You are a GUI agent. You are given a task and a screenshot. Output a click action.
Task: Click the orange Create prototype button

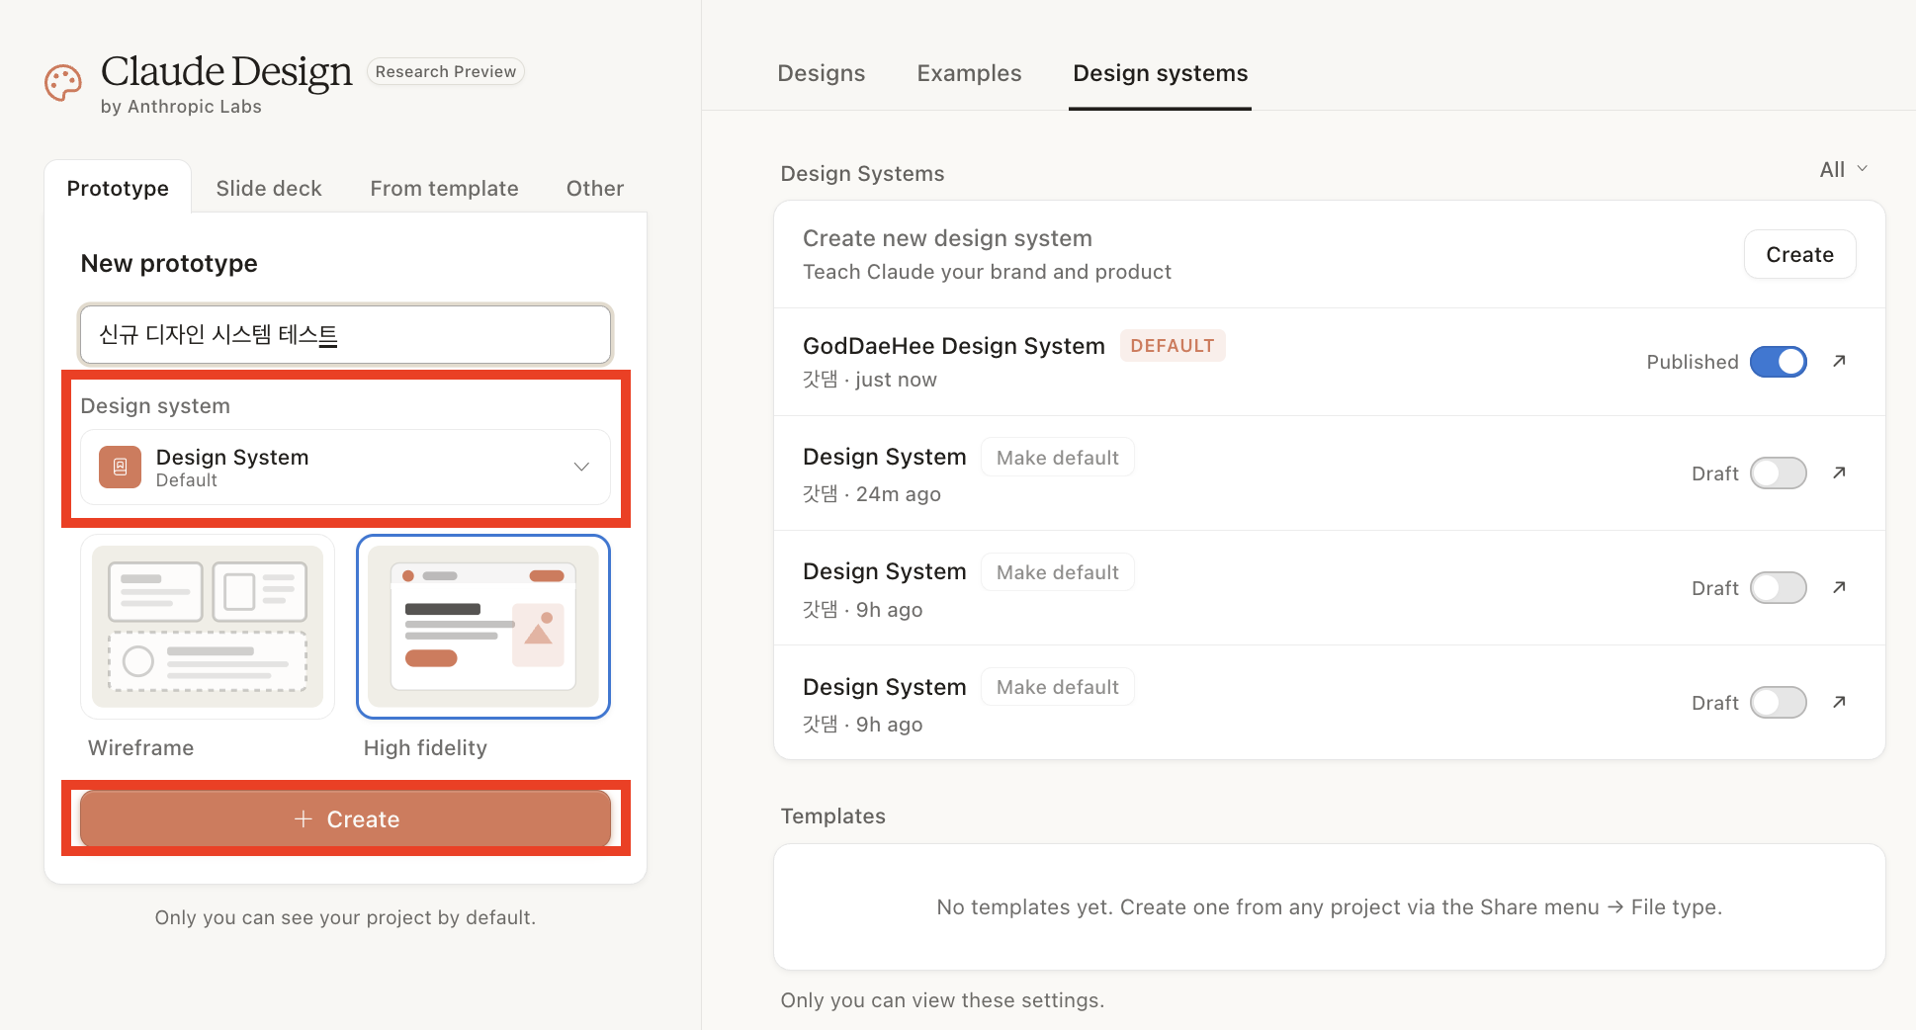click(x=345, y=818)
